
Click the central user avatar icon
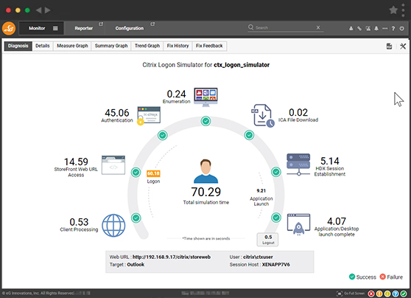(205, 170)
